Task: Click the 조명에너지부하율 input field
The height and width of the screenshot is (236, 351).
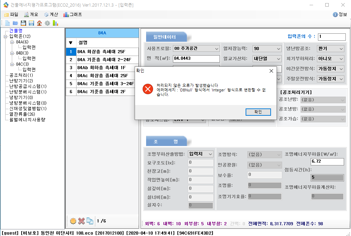Action: tap(327, 162)
